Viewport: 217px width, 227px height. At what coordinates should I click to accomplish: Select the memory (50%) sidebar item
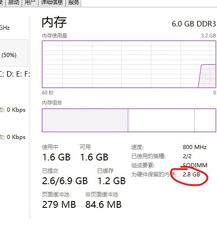coord(14,53)
